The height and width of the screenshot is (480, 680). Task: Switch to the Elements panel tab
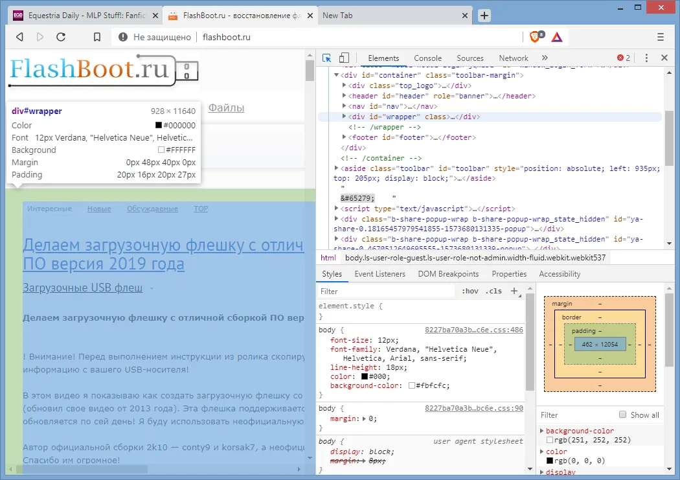pyautogui.click(x=383, y=58)
